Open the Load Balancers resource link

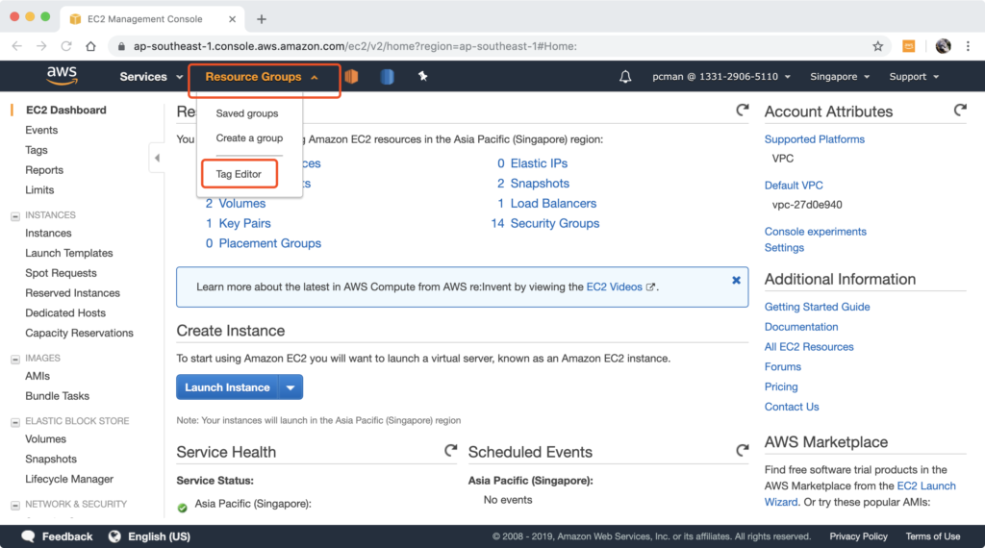[553, 204]
